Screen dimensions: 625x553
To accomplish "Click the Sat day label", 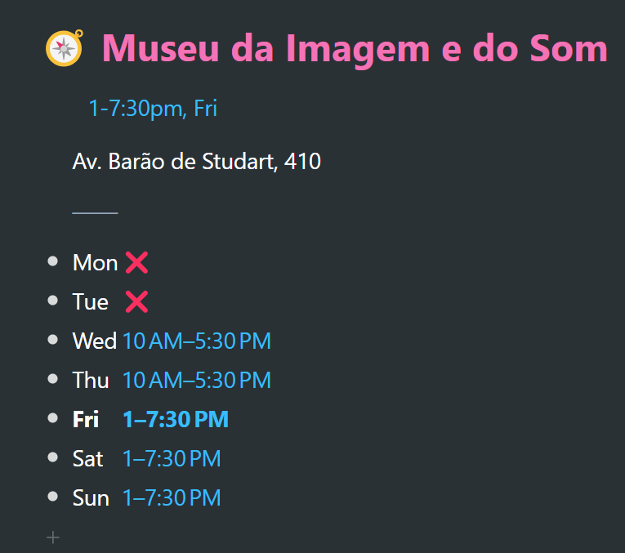I will pos(87,458).
